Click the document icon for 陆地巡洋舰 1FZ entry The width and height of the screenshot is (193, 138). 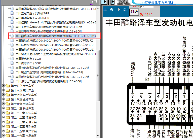tap(12, 40)
